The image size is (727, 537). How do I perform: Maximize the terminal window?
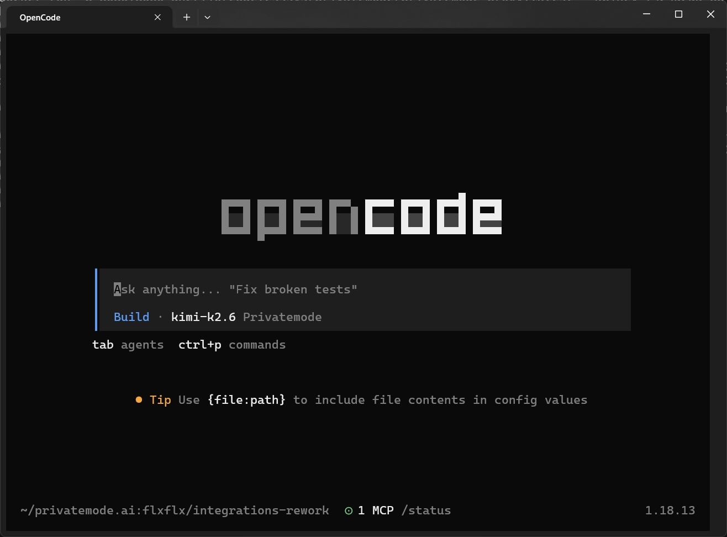[x=679, y=14]
